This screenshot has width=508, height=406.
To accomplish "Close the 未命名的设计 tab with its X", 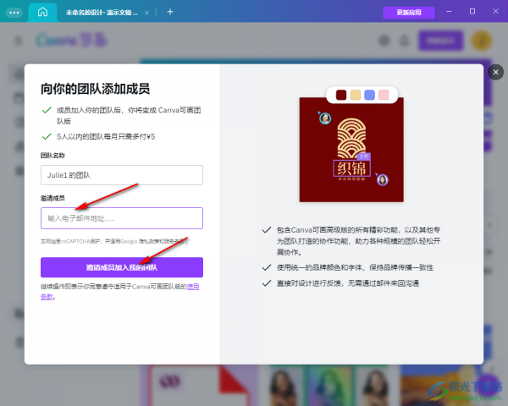I will click(x=146, y=13).
